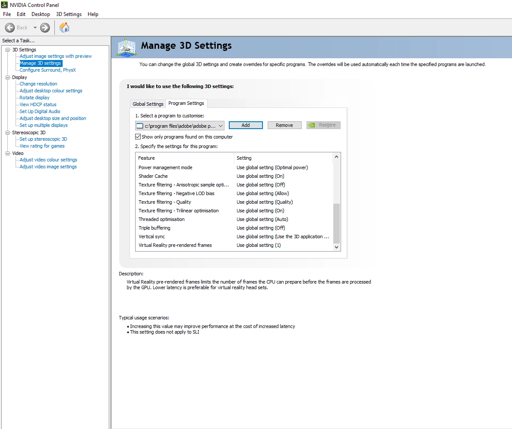Click the Feature column header
This screenshot has width=512, height=429.
click(x=185, y=158)
